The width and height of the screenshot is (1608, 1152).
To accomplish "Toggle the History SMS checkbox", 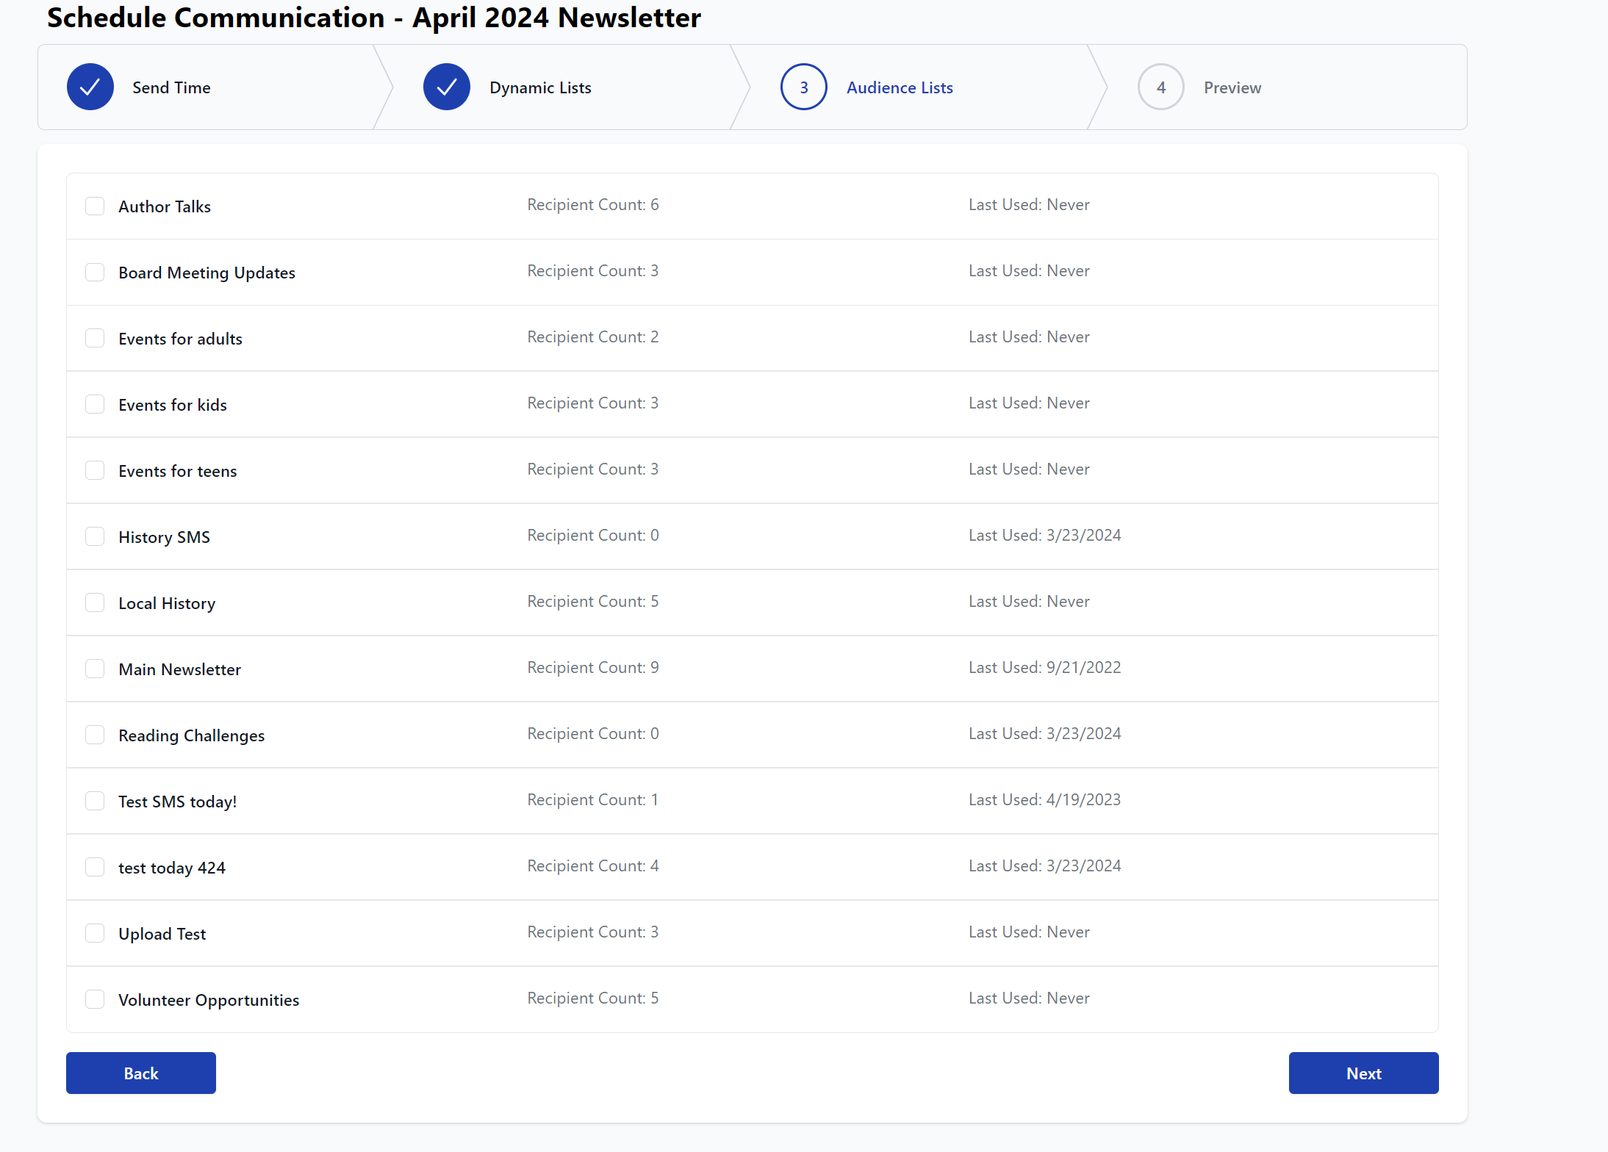I will 95,536.
